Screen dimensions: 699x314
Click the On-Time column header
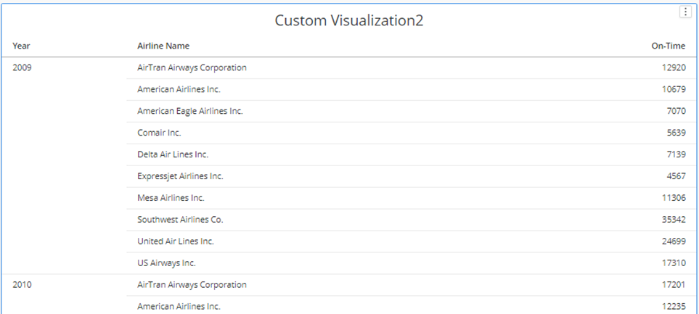click(668, 46)
